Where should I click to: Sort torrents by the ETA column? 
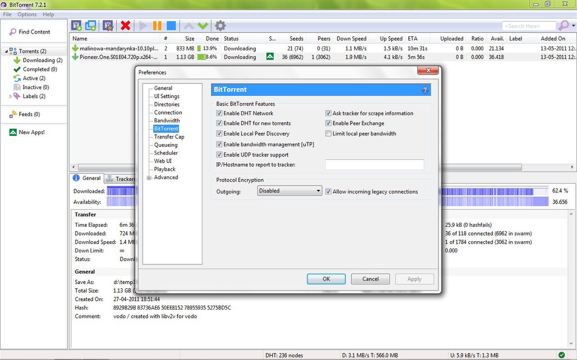417,39
